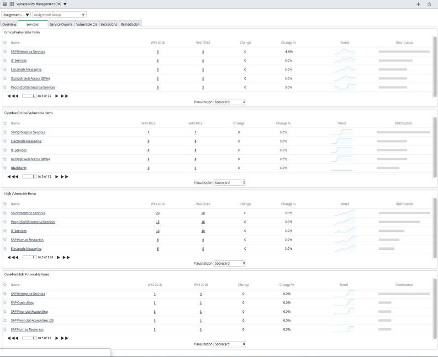Viewport: 438px width, 357px height.
Task: Open PeopleSoft Enterprise Services in High Vulnerable Items
Action: coord(33,222)
